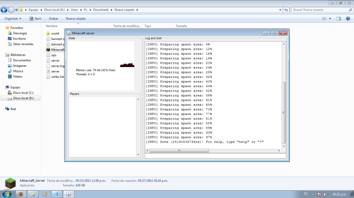Click the log horizontal scrollbar thumb
Screen dimensions: 354x198
(179, 150)
